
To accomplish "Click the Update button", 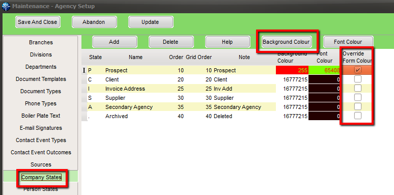I will tap(151, 22).
